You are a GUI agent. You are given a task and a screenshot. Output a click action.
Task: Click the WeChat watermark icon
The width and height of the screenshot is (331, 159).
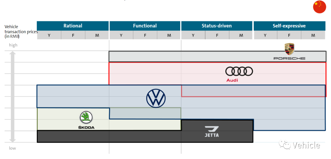pos(284,145)
